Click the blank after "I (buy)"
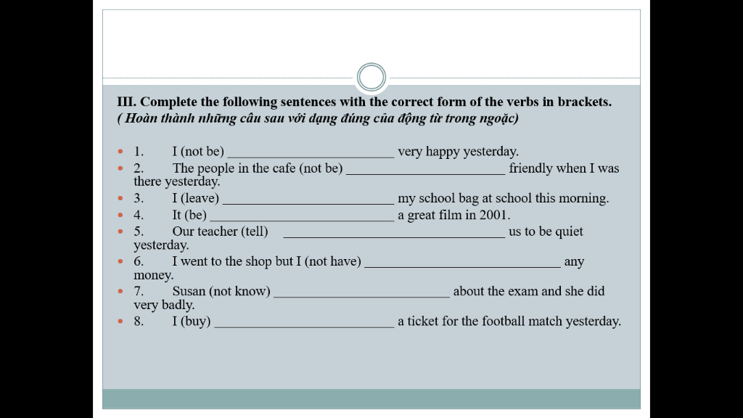The image size is (743, 418). 304,322
